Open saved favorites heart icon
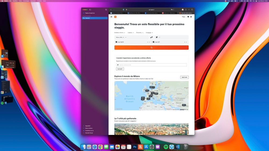The height and width of the screenshot is (151, 269). (188, 17)
